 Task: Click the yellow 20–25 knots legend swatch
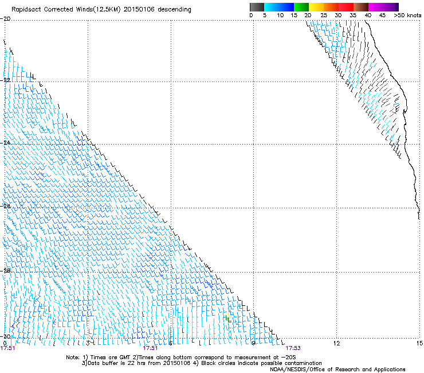click(316, 7)
